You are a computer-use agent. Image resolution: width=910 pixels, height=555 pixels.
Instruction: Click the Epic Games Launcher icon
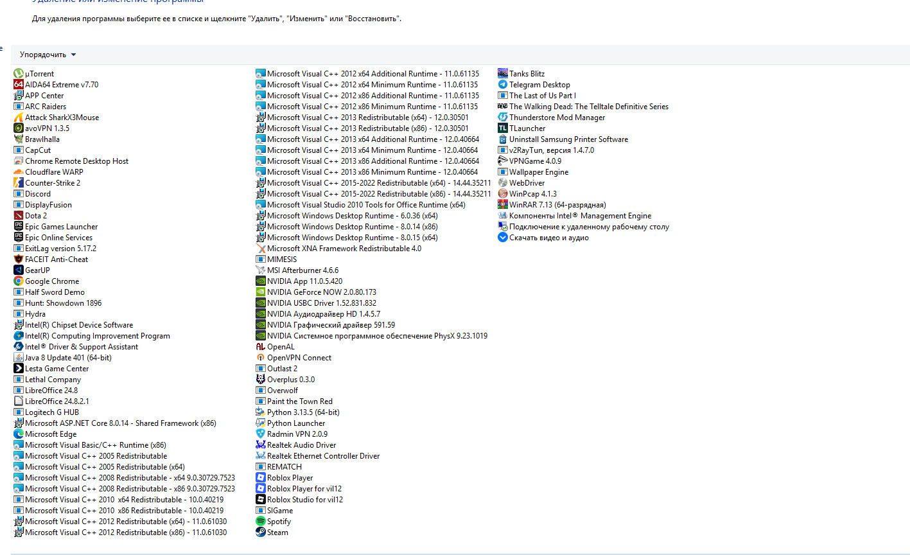[x=19, y=227]
